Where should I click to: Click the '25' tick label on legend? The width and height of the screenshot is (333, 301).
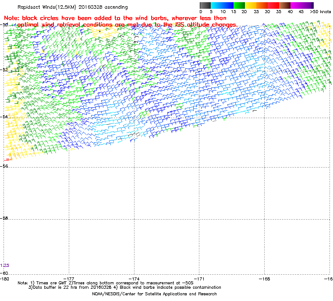256,12
